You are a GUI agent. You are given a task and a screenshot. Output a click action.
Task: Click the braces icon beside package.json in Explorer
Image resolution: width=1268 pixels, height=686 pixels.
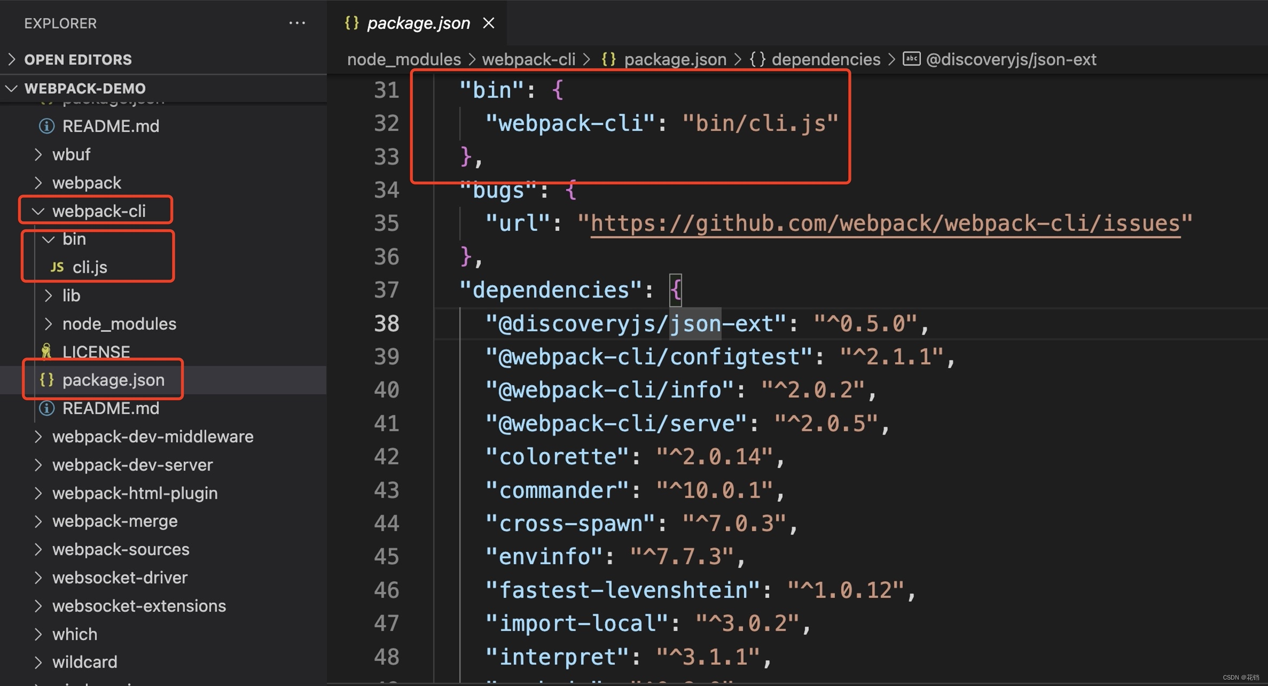coord(47,380)
